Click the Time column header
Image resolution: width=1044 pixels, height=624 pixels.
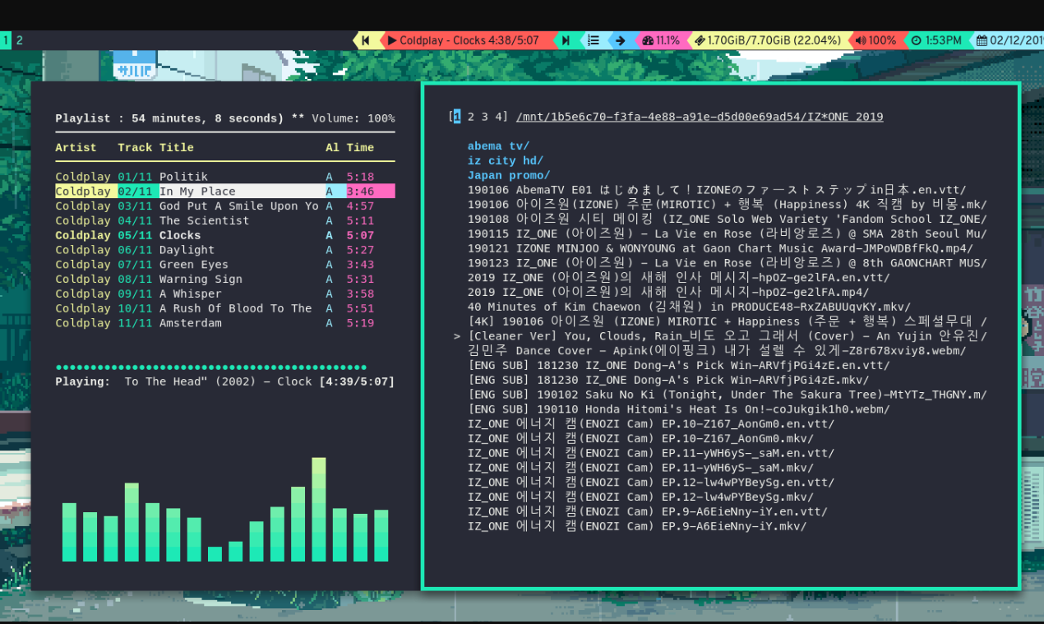pyautogui.click(x=360, y=148)
